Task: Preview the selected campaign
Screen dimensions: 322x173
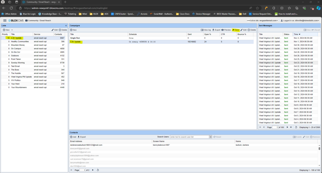Action: pos(226,30)
